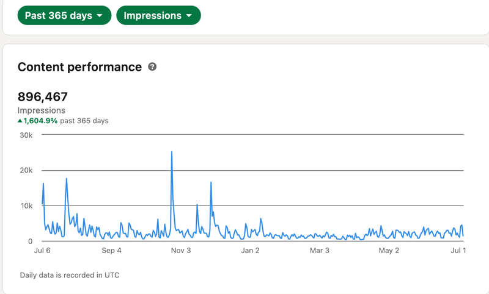The width and height of the screenshot is (489, 294).
Task: Select the Mar 3 date label
Action: [x=320, y=250]
